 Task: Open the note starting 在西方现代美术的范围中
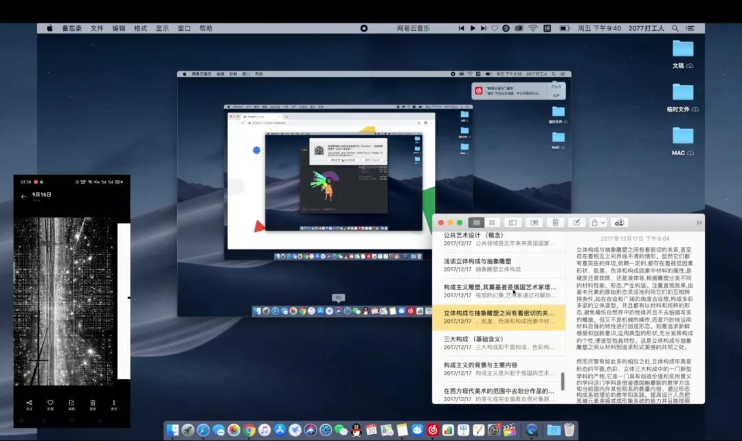[499, 394]
